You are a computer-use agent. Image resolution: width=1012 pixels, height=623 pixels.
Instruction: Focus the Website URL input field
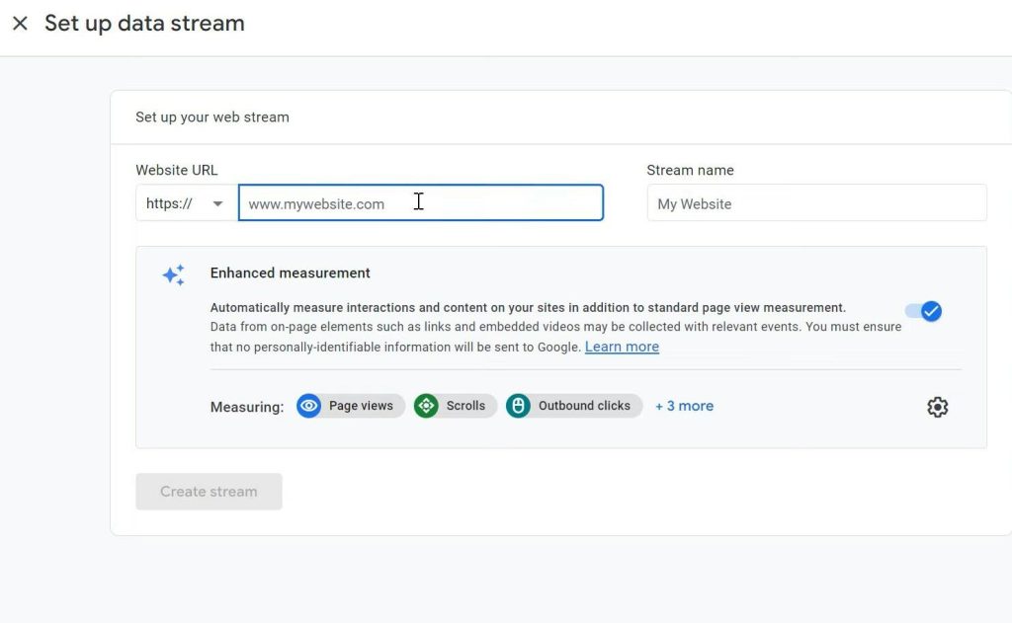(420, 203)
